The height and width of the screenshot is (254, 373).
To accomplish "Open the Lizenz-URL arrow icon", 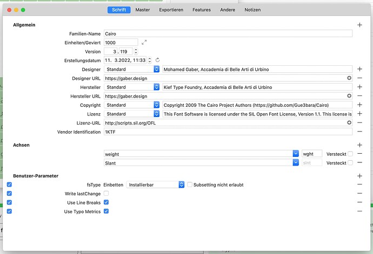I will [349, 122].
